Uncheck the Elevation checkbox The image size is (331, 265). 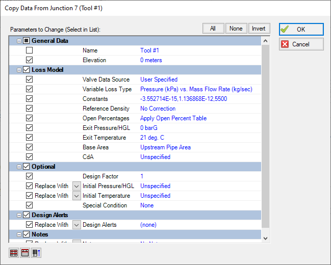(x=29, y=60)
